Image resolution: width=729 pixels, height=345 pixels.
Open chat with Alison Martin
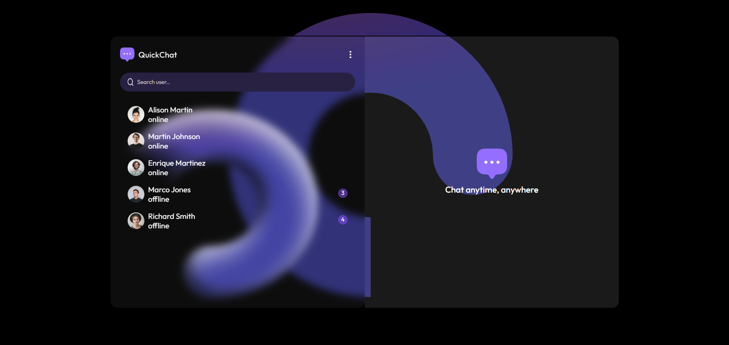coord(170,110)
